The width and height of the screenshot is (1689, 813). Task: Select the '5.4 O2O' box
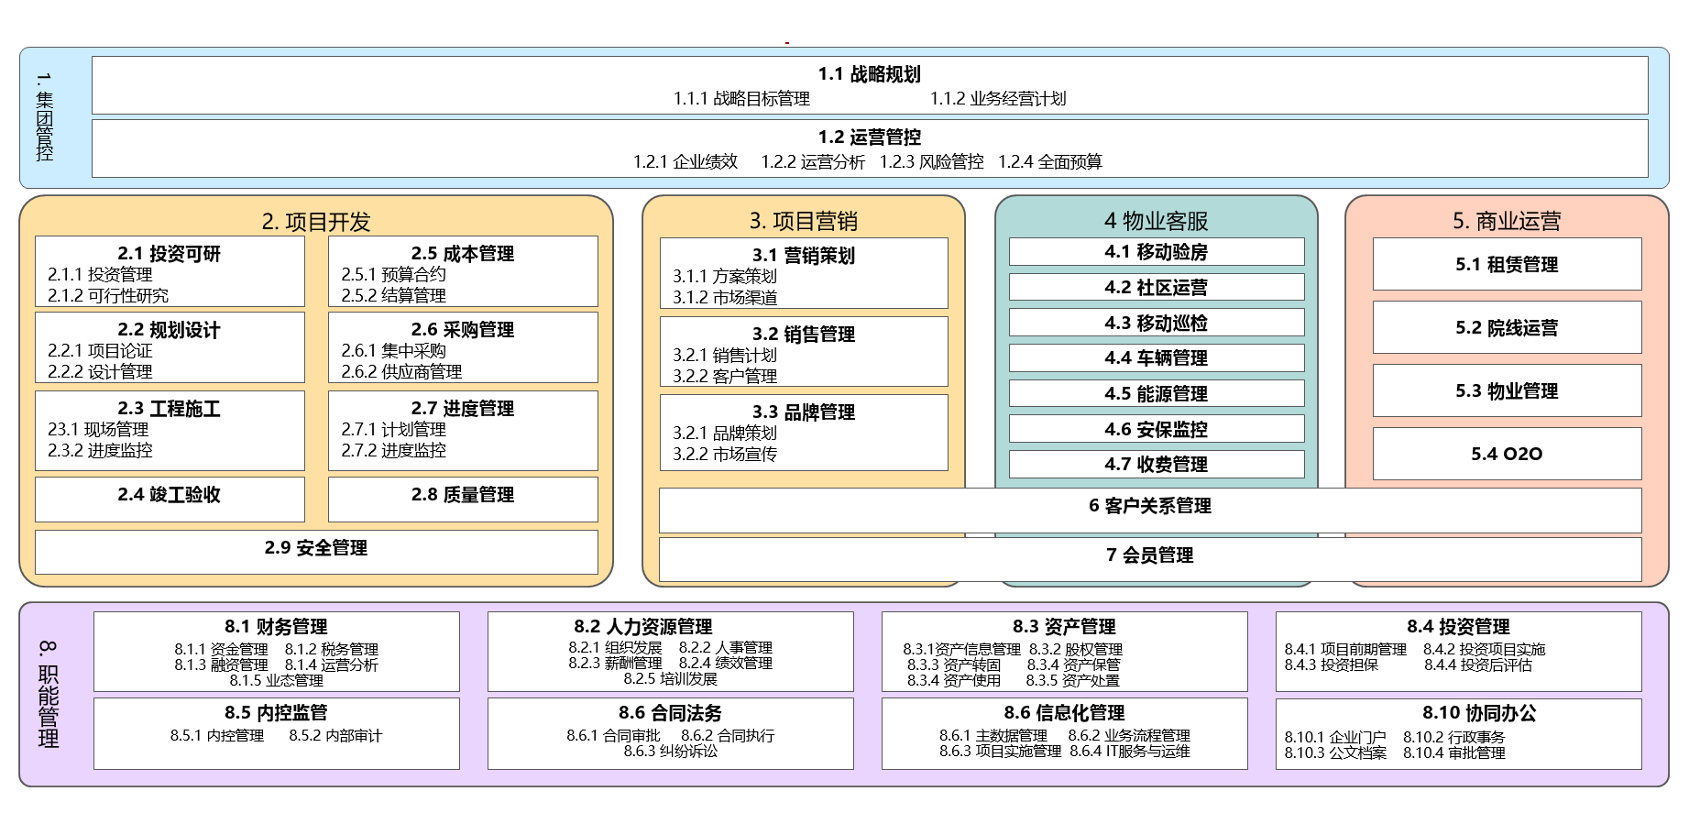(x=1507, y=454)
